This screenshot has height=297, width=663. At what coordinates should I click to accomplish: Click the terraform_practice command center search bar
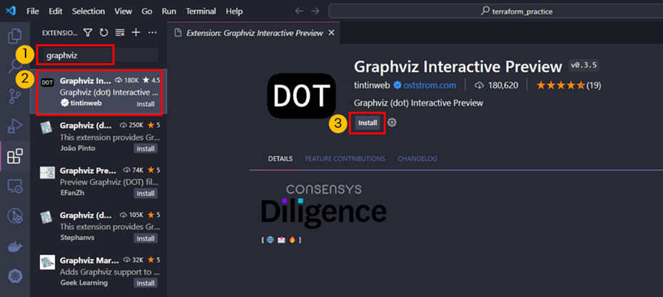pyautogui.click(x=495, y=11)
